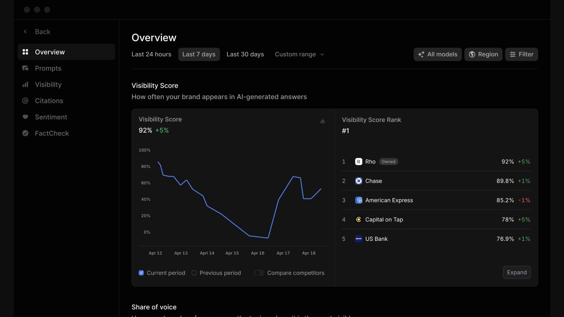Image resolution: width=564 pixels, height=317 pixels.
Task: Click the Apr 12 axis label
Action: coord(156,253)
